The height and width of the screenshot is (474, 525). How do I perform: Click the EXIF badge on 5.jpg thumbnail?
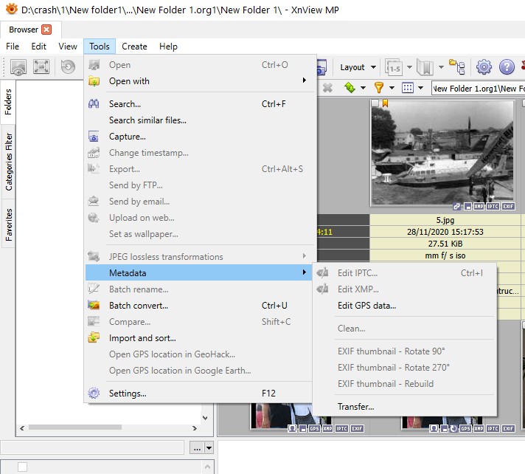pos(507,207)
